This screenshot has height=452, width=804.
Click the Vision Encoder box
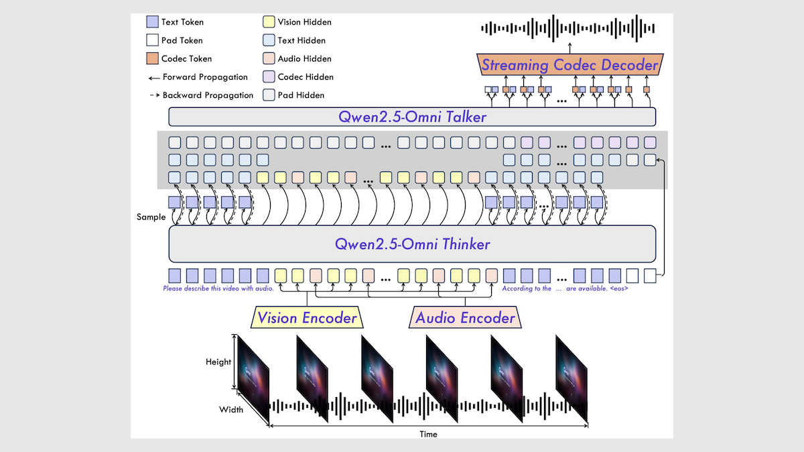coord(307,317)
